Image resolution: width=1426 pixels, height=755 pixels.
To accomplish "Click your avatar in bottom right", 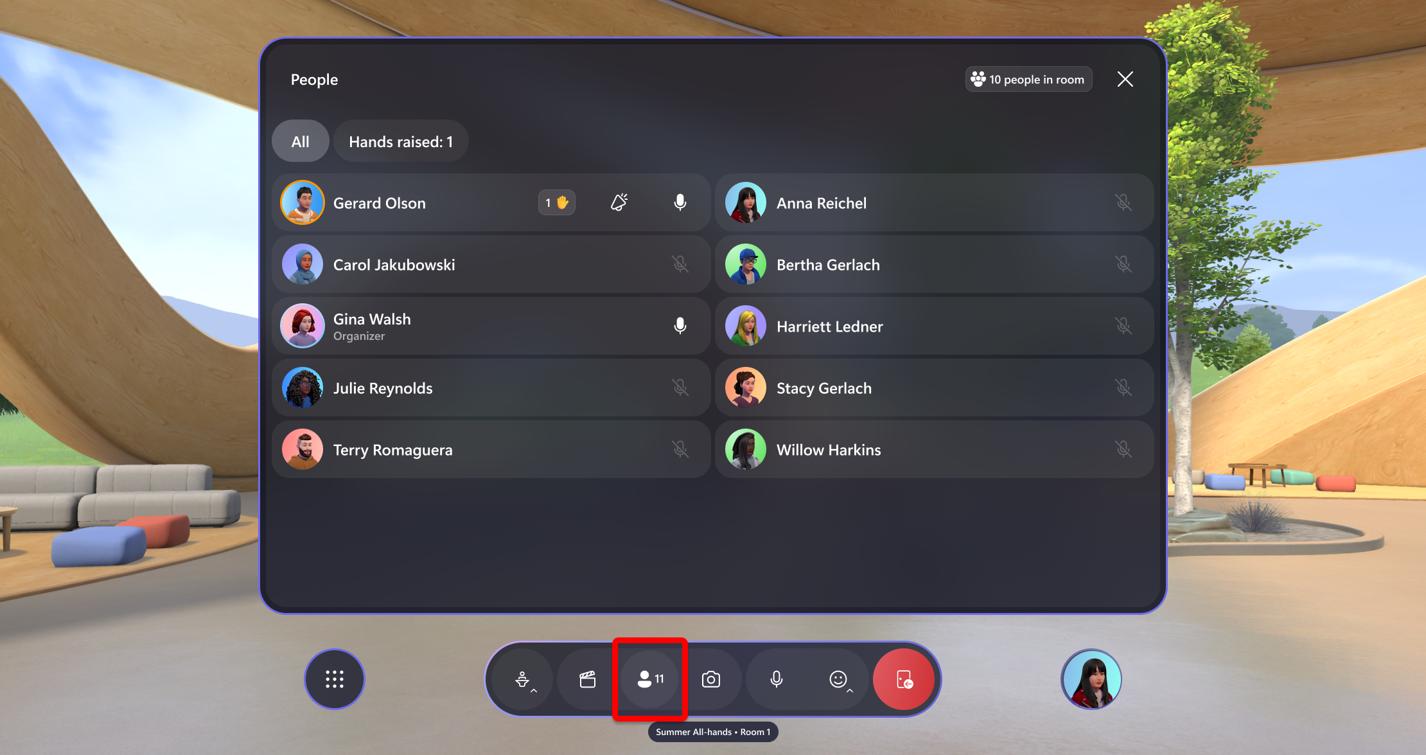I will point(1089,680).
